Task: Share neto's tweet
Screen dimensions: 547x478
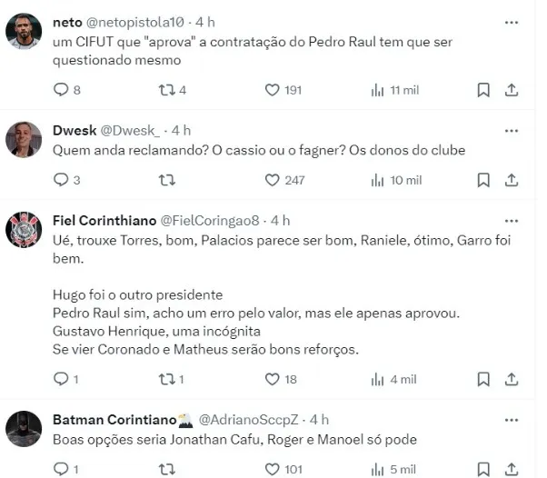Action: [x=512, y=90]
